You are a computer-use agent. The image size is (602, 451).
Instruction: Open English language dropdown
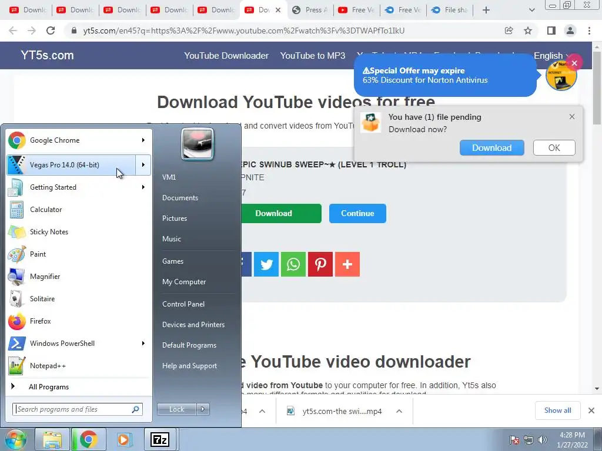551,56
